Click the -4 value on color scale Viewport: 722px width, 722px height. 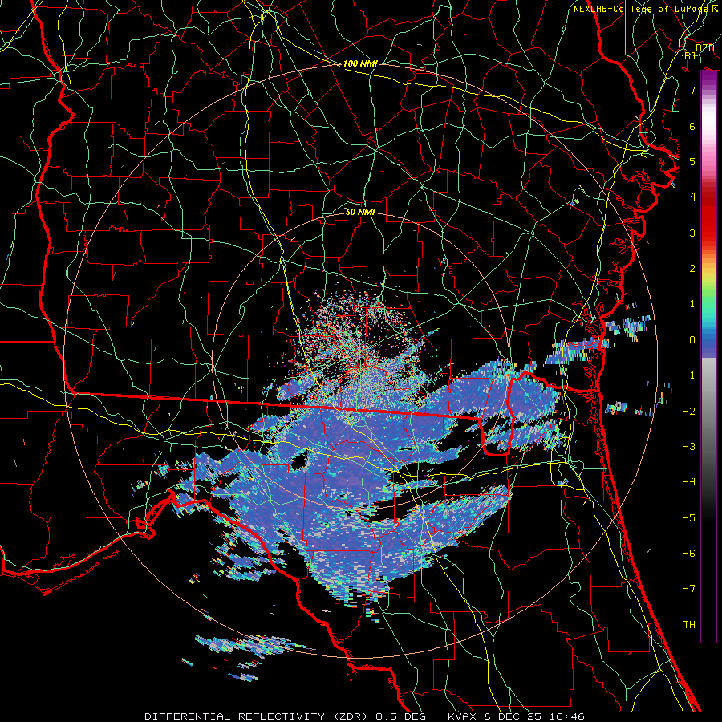pos(689,482)
